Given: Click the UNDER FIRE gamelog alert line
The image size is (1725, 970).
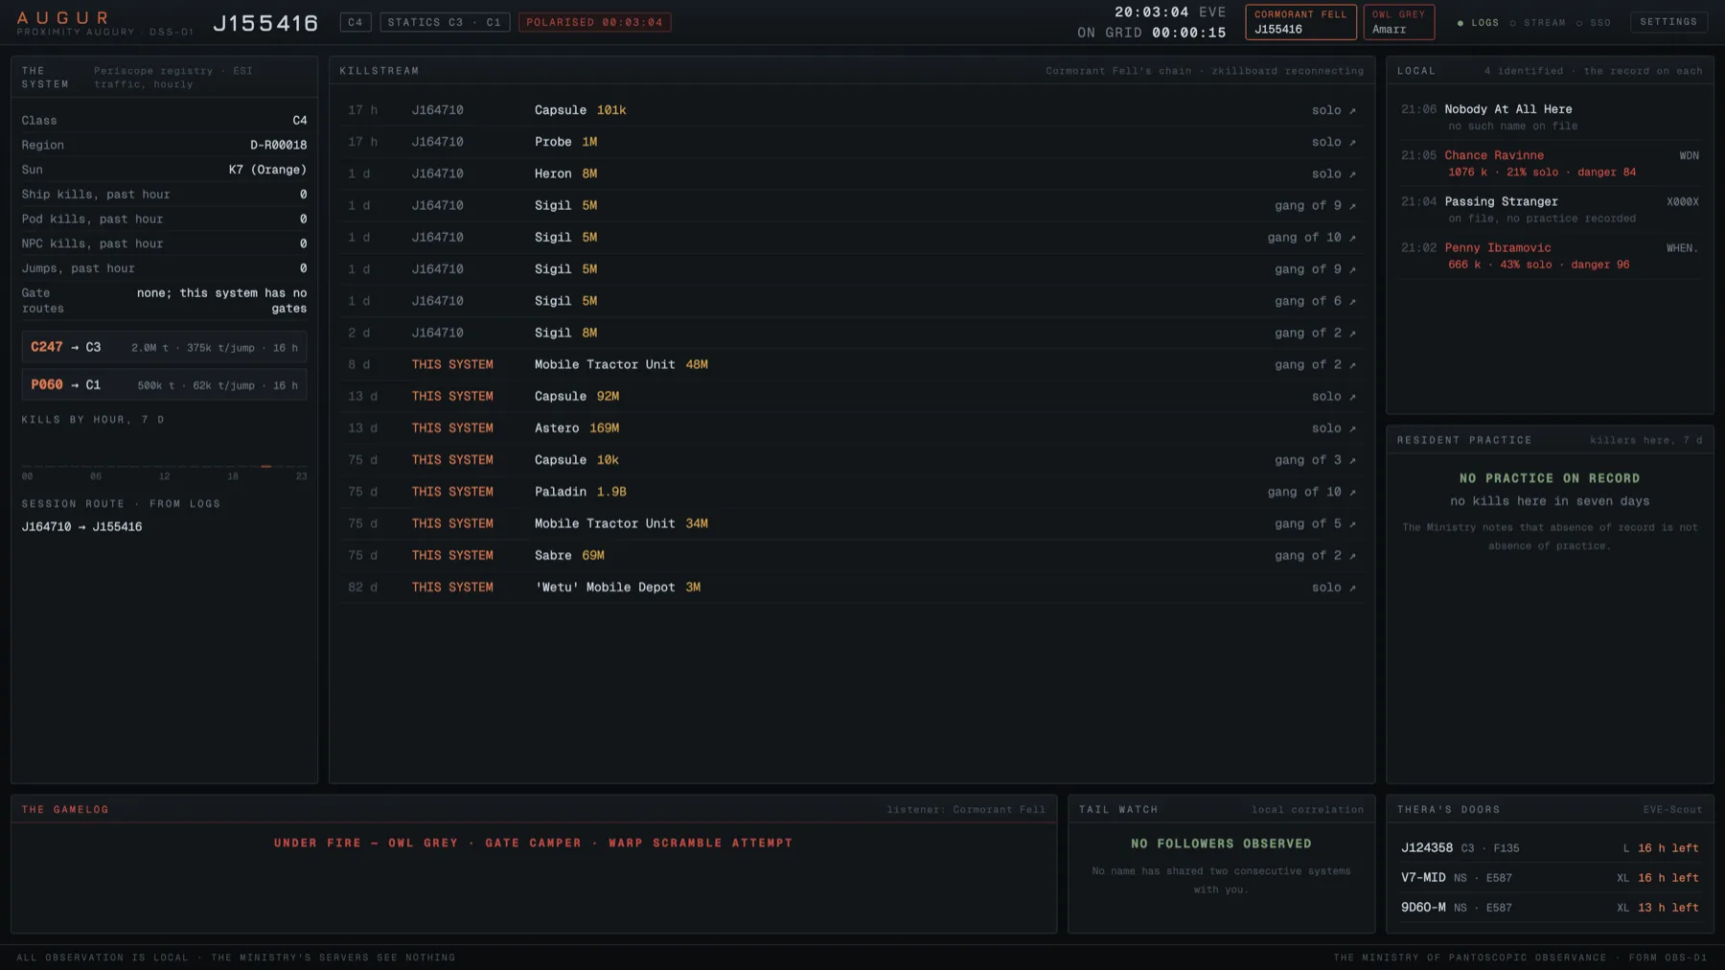Looking at the screenshot, I should pos(533,843).
